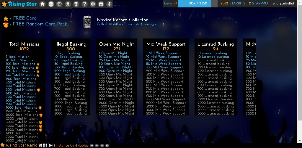Screen dimensions: 302x148
Task: Click the gift icon next to 5000 Total Missions
Action: (41, 130)
